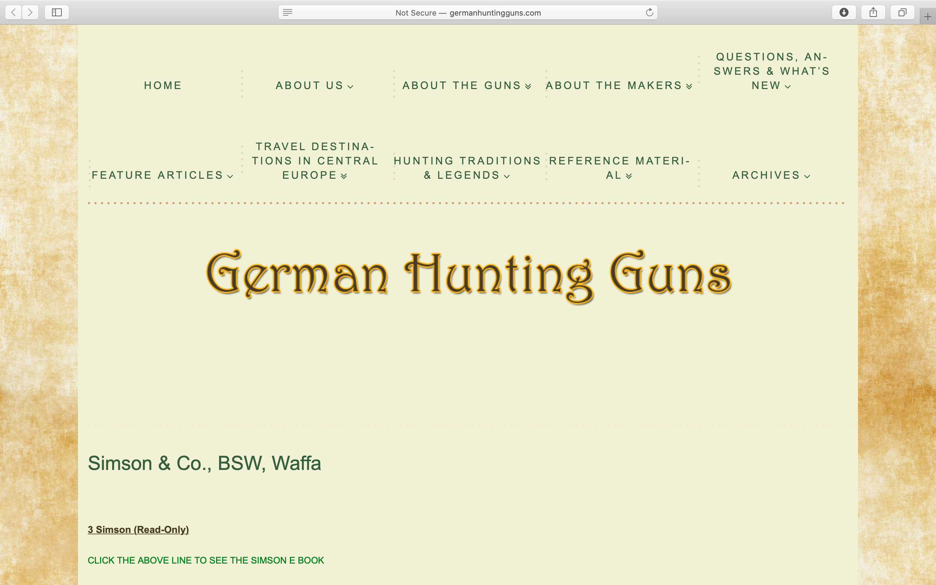Click the Simson & Co., BSW, Waffa heading

(204, 463)
